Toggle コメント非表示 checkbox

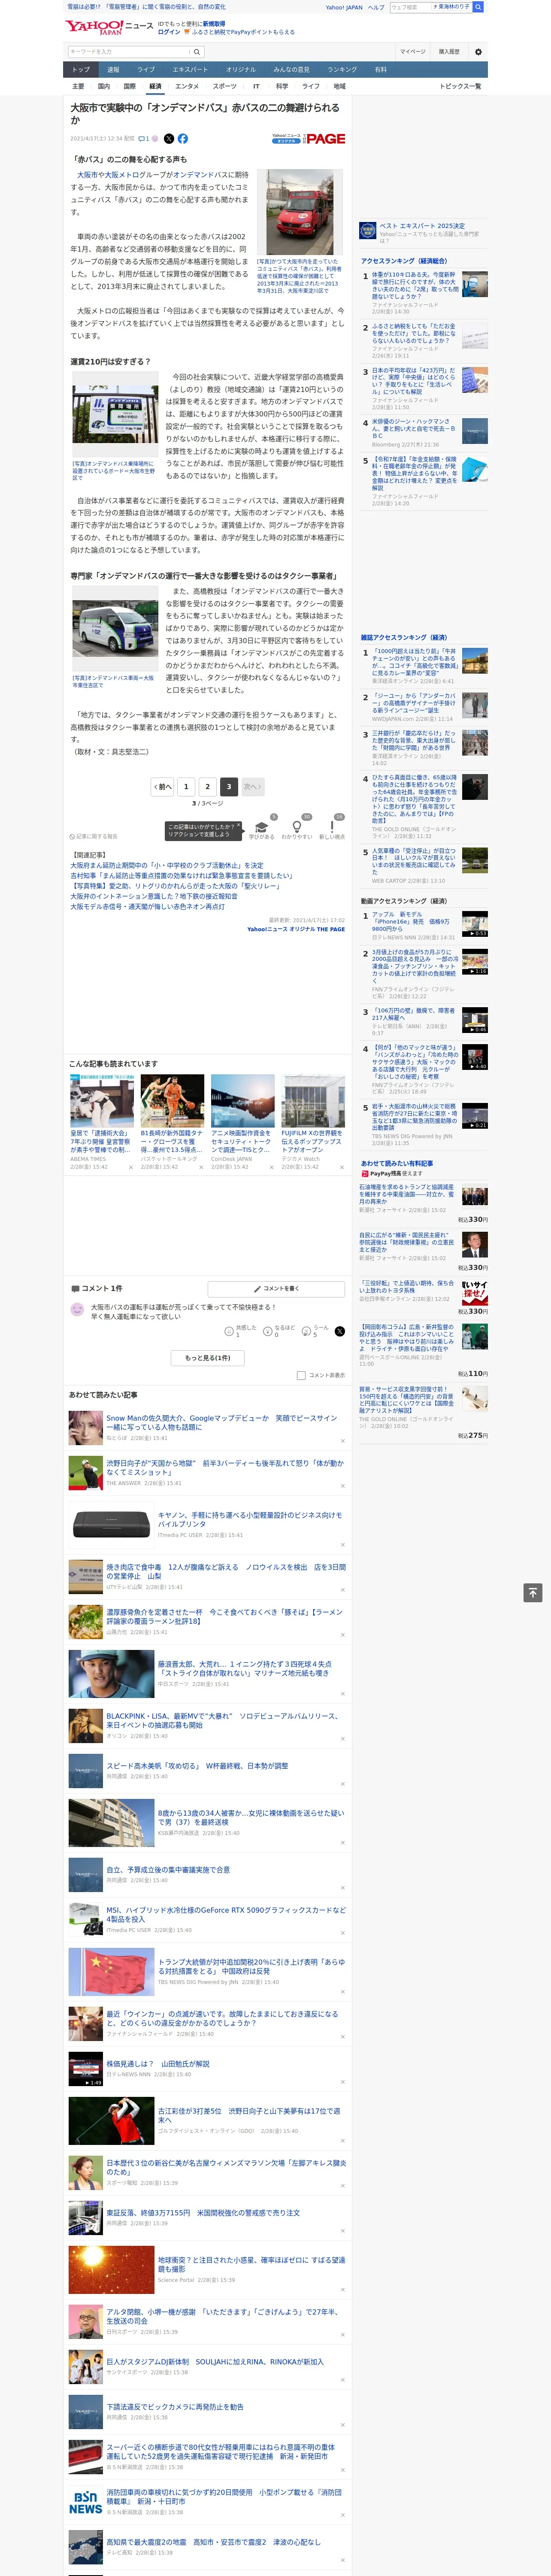[301, 1375]
